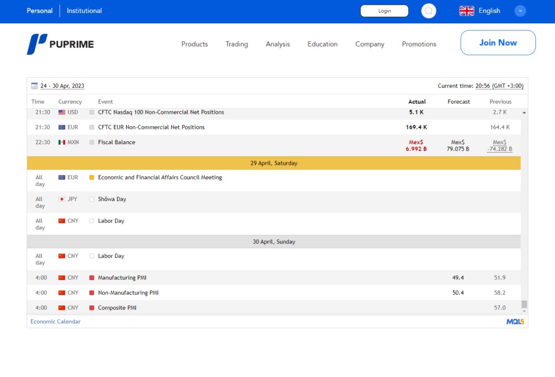The image size is (555, 377).
Task: Open the Non-Manufacturing PMI event
Action: [128, 293]
